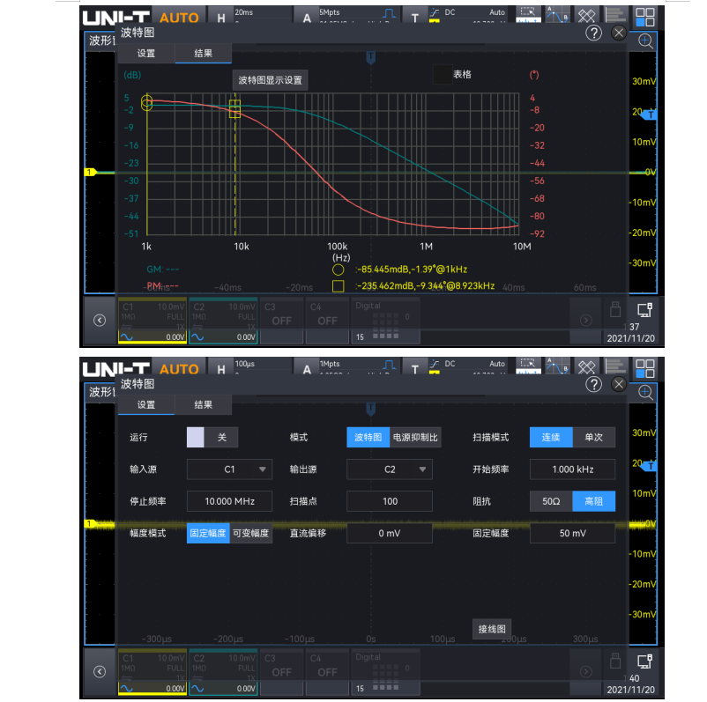Enable the 表格 table checkbox
This screenshot has width=707, height=702.
click(441, 75)
